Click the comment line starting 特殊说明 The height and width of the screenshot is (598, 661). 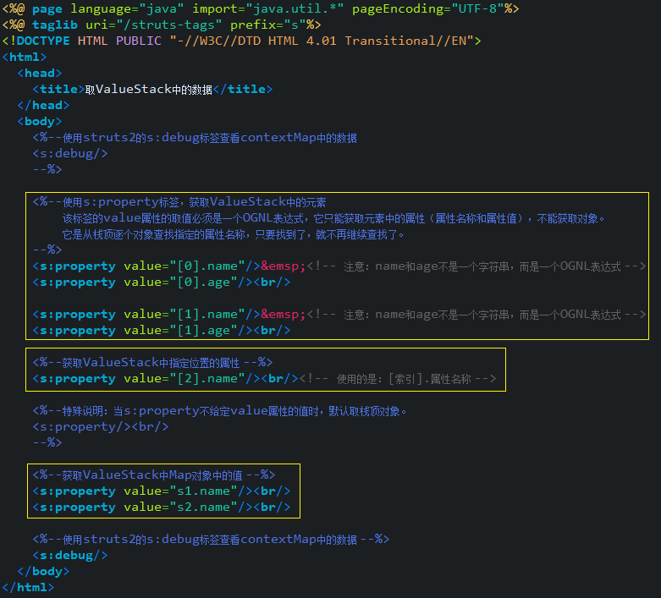point(220,411)
